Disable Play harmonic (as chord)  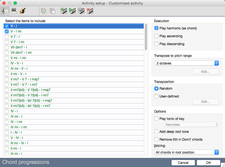click(x=156, y=28)
